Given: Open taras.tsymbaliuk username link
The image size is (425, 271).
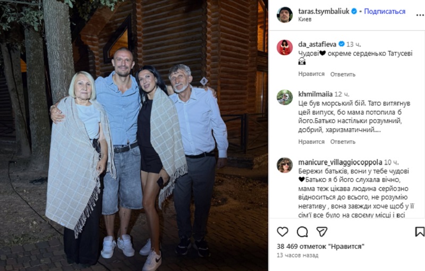Looking at the screenshot, I should [x=324, y=11].
